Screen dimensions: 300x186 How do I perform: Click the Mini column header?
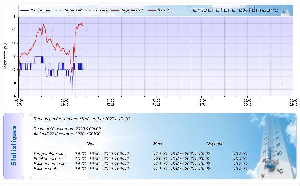[90, 144]
